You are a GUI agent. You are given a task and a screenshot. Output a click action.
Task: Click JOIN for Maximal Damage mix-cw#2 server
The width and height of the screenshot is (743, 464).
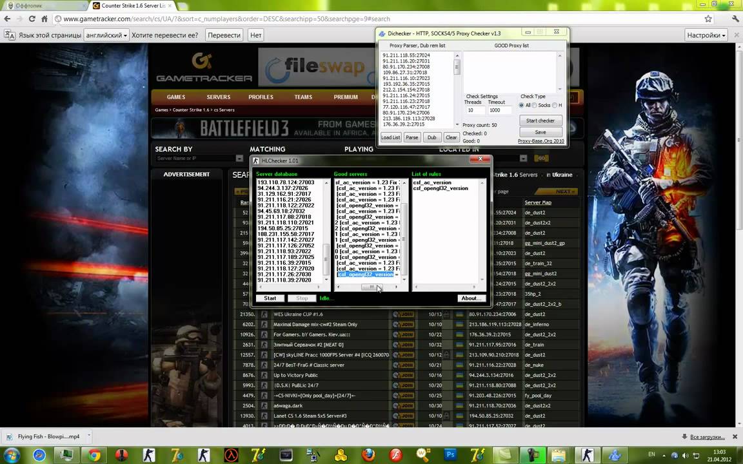tap(404, 324)
